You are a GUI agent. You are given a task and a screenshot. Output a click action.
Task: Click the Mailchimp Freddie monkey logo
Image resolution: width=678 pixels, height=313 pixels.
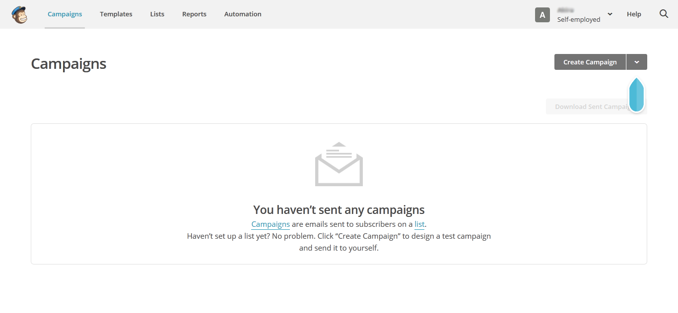(19, 14)
